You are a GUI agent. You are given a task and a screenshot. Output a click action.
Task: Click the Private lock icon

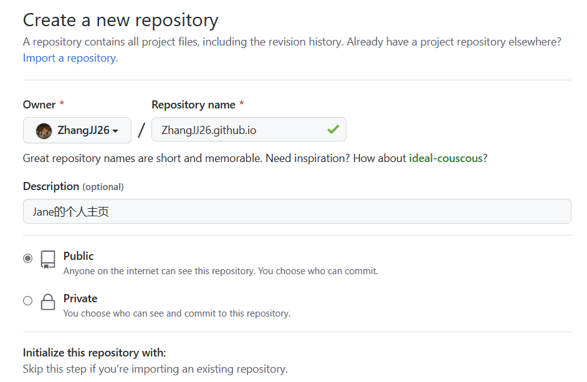tap(48, 302)
